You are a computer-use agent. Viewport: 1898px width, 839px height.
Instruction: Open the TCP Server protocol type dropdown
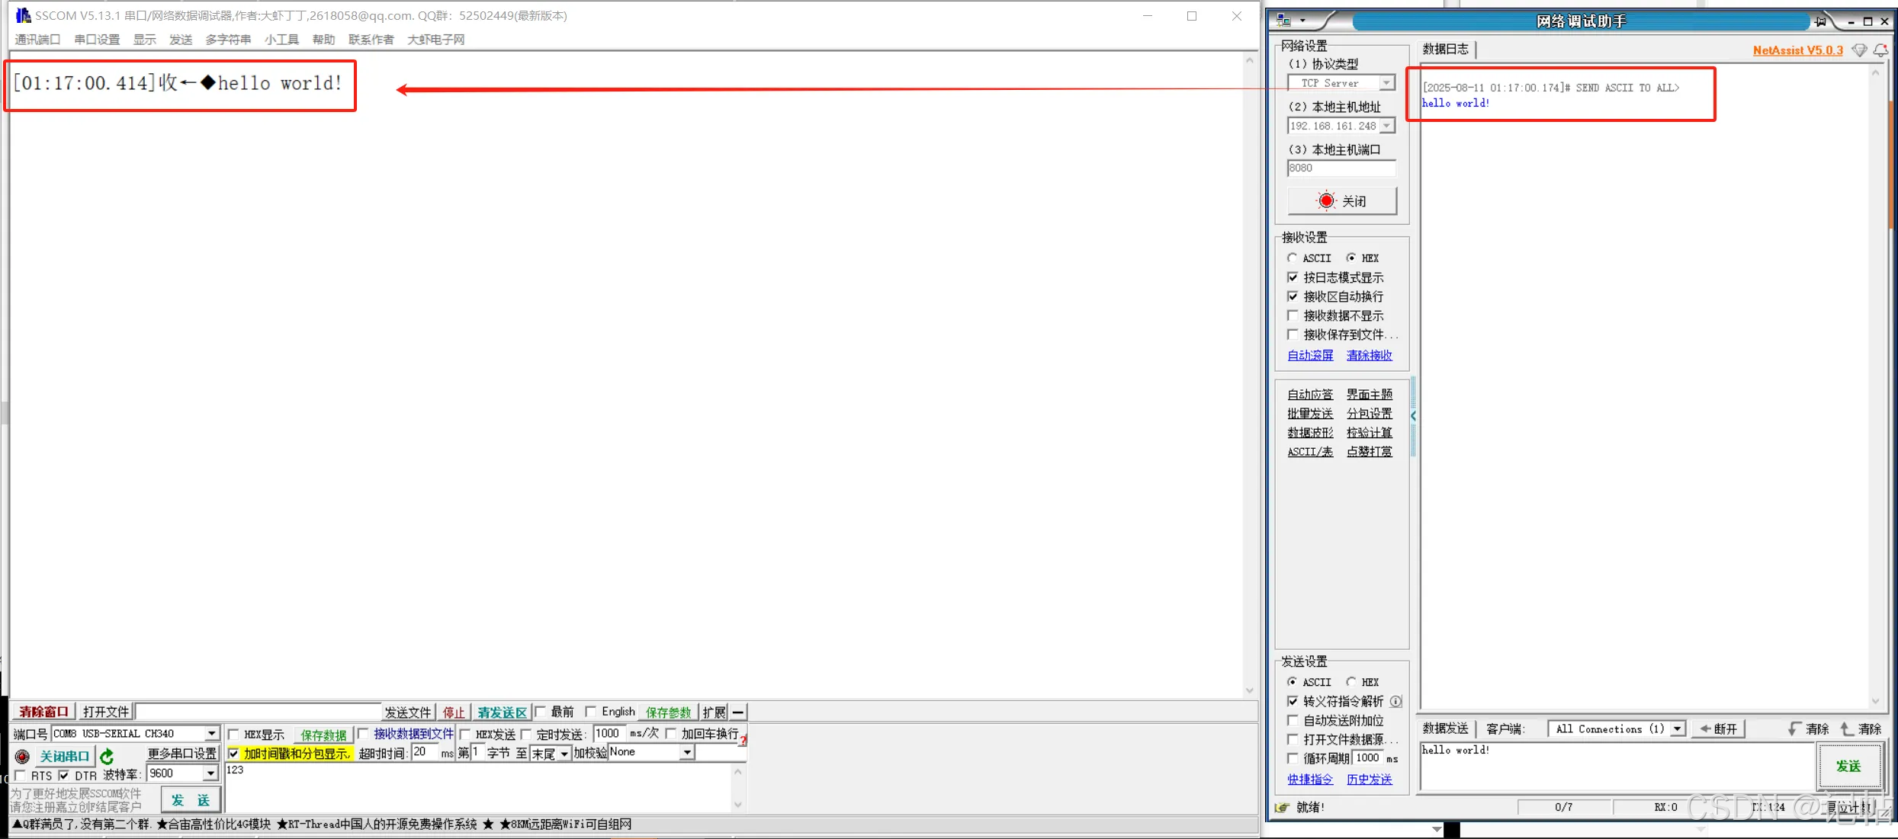coord(1387,83)
